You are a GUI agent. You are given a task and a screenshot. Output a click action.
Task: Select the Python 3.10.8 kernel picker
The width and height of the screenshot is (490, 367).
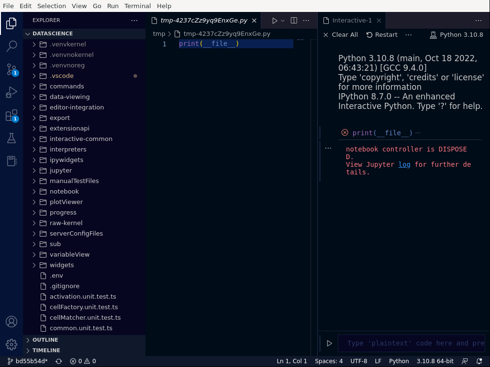point(456,34)
